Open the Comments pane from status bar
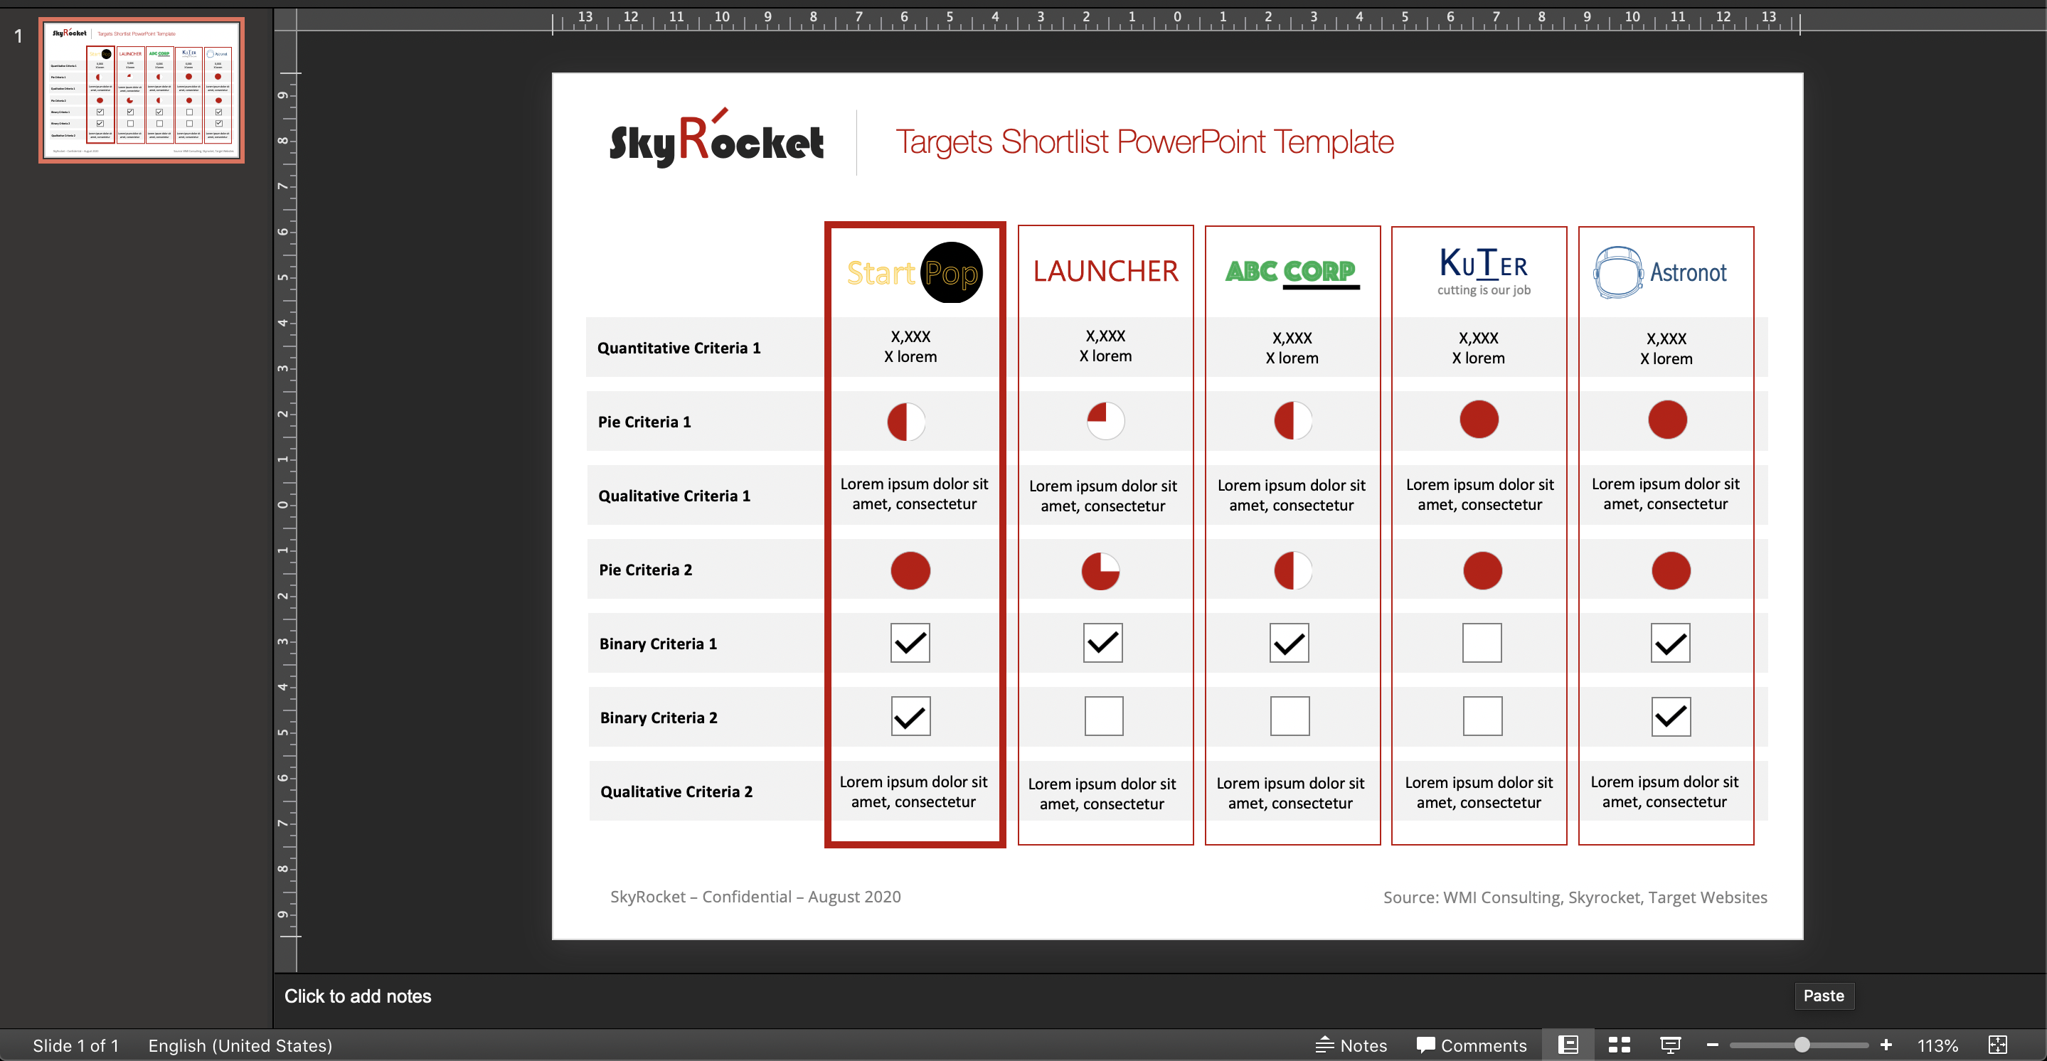This screenshot has width=2047, height=1061. [1472, 1045]
